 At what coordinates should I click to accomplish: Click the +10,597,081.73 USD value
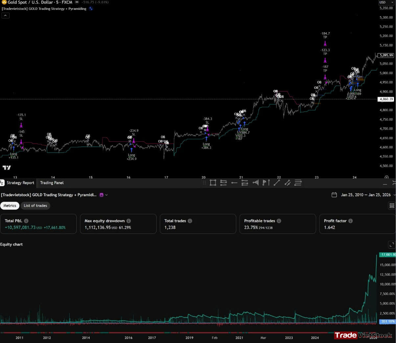[23, 228]
